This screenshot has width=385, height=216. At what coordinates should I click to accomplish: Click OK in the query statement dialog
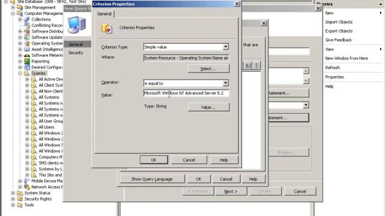coord(199,179)
